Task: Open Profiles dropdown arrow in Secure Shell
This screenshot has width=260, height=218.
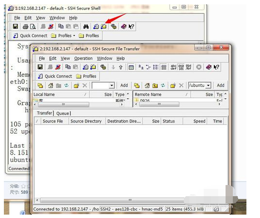Action: click(74, 36)
